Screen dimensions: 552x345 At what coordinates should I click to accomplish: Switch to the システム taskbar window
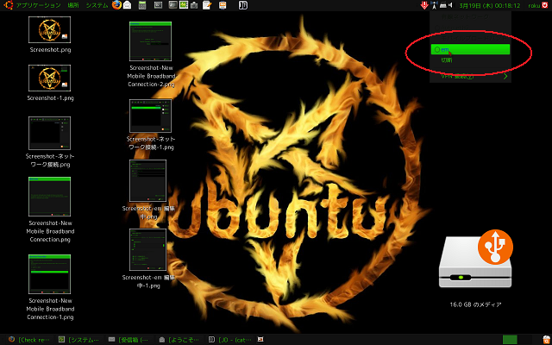pos(79,340)
